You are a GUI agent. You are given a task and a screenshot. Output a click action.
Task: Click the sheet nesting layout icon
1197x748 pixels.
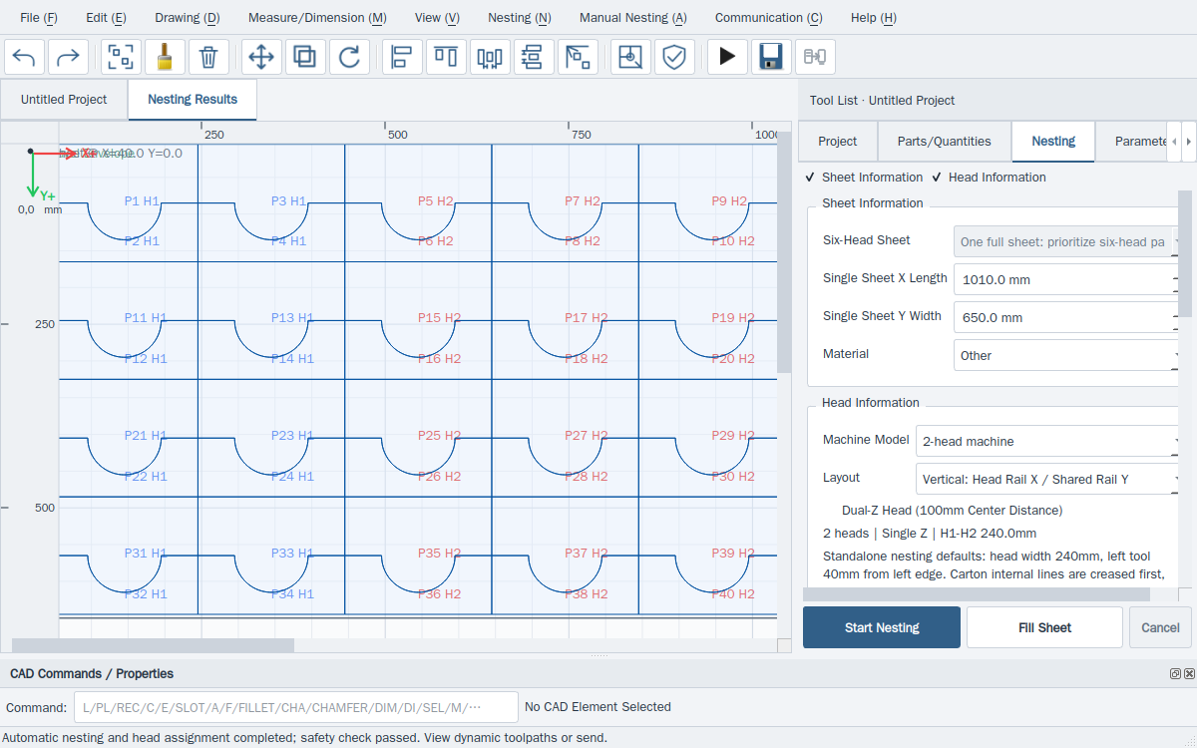tap(630, 57)
